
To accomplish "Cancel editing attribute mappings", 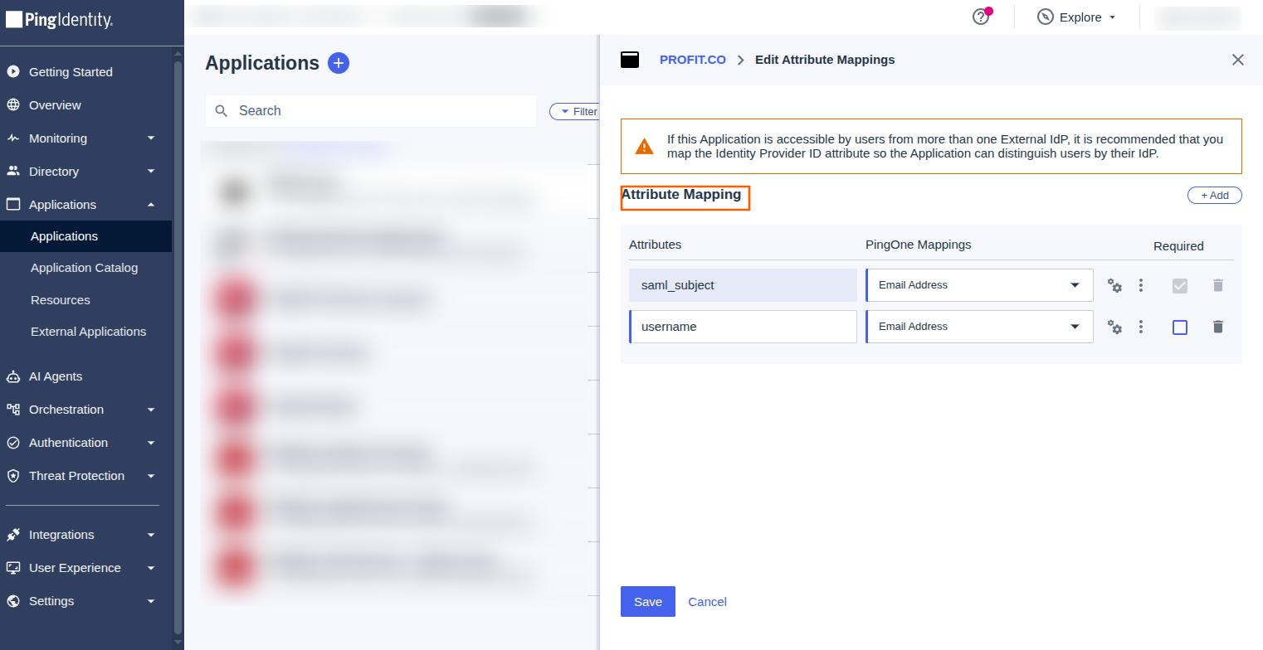I will pos(708,602).
